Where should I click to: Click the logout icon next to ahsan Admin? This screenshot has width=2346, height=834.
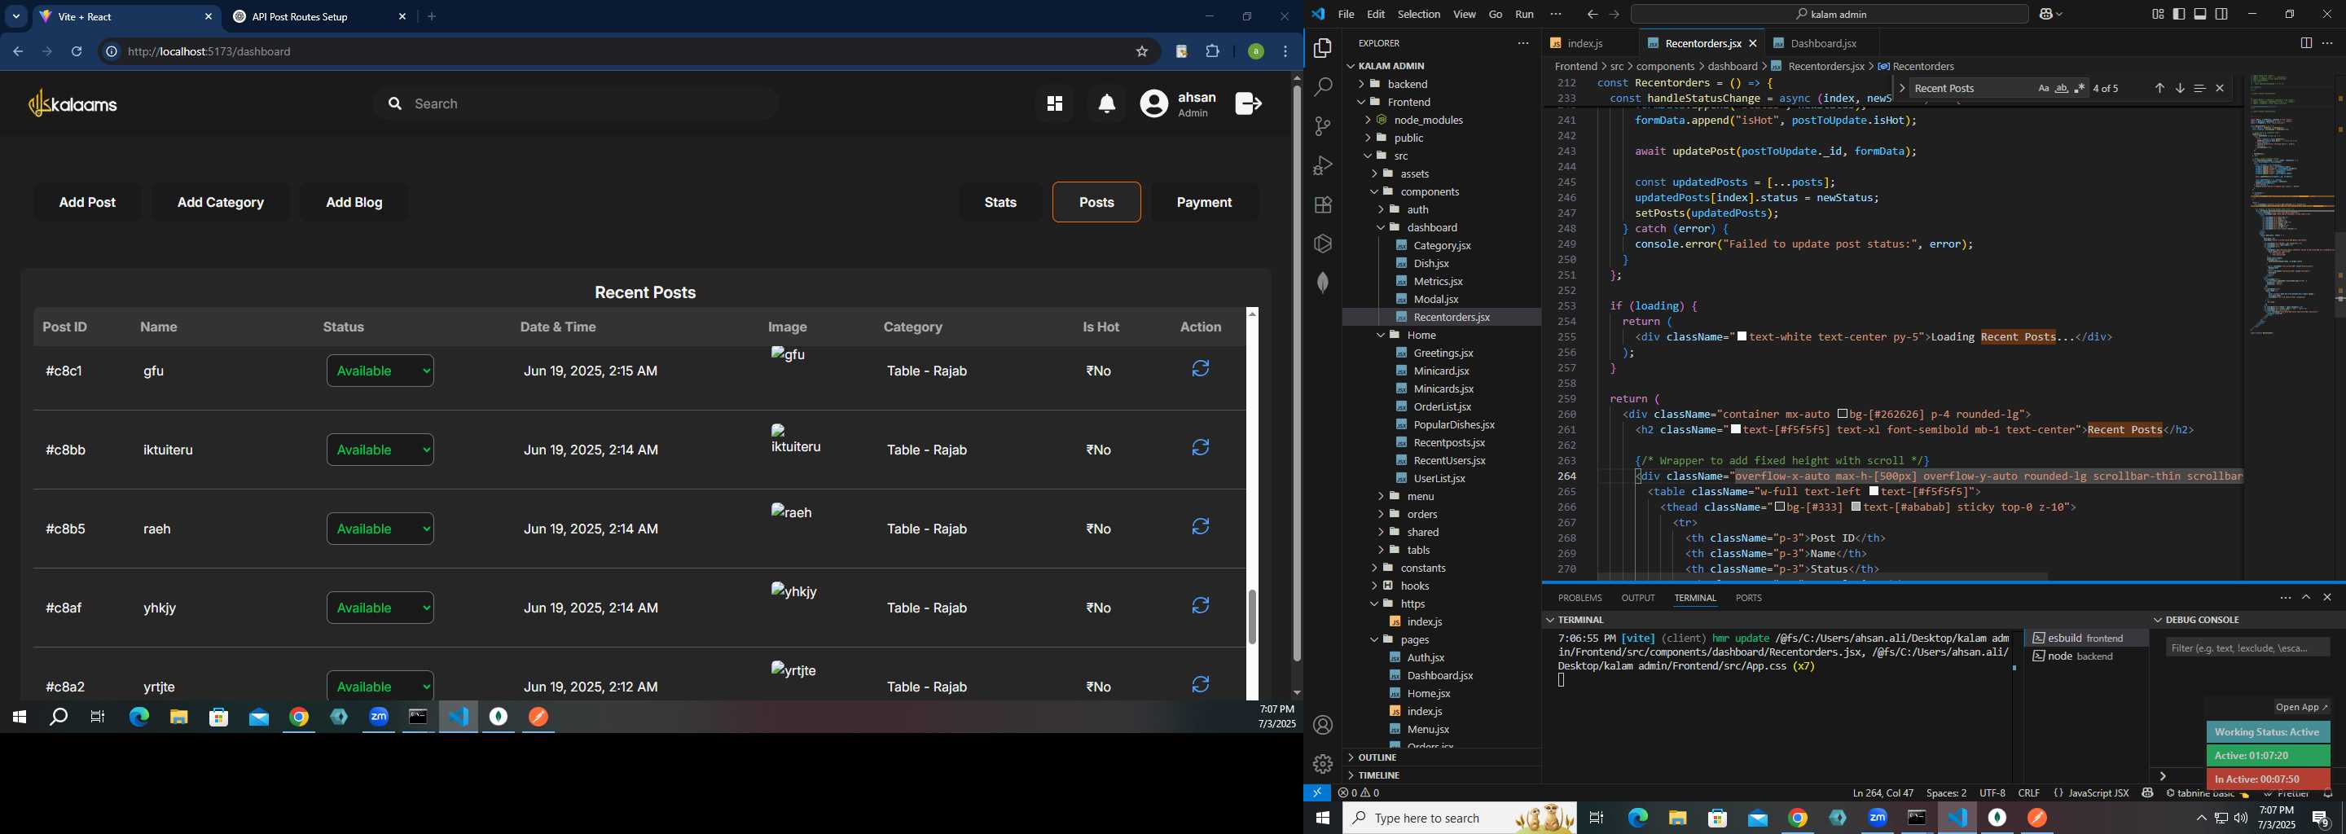(1249, 103)
